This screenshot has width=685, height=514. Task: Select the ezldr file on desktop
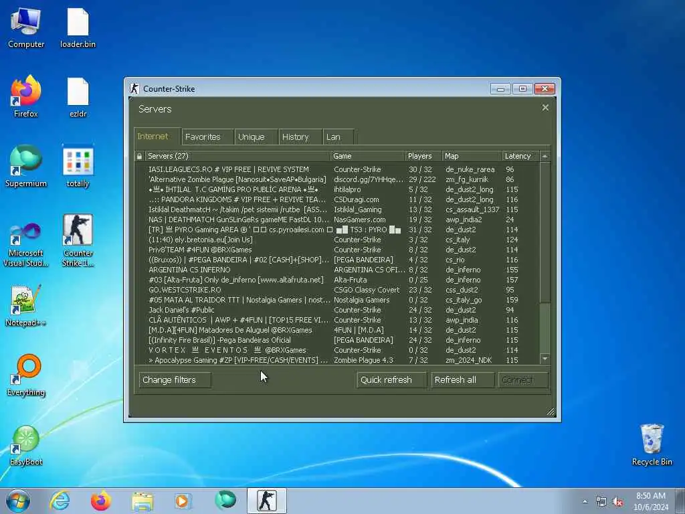coord(78,98)
